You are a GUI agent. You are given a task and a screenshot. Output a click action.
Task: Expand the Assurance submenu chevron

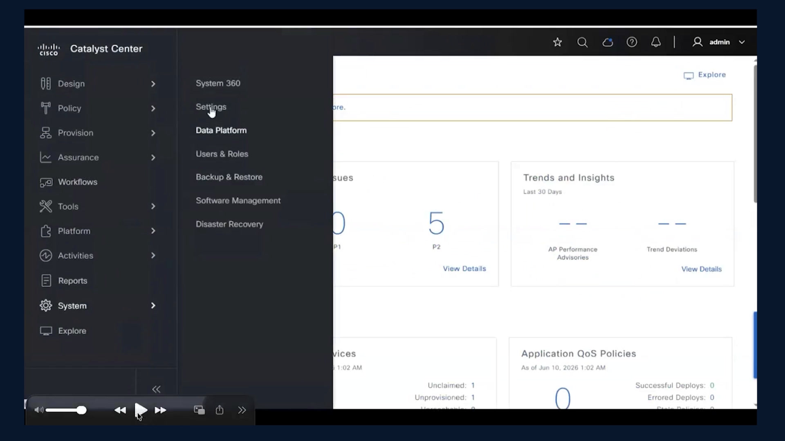point(153,158)
